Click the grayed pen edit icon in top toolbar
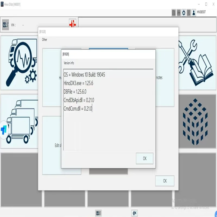This screenshot has height=217, width=217. click(x=189, y=13)
